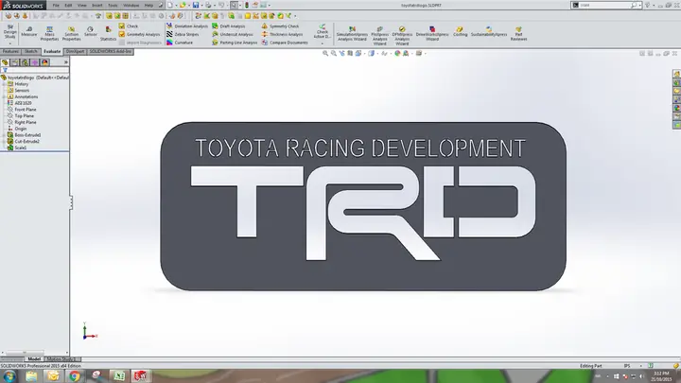Open the Help menu
This screenshot has width=681, height=383.
[x=149, y=6]
